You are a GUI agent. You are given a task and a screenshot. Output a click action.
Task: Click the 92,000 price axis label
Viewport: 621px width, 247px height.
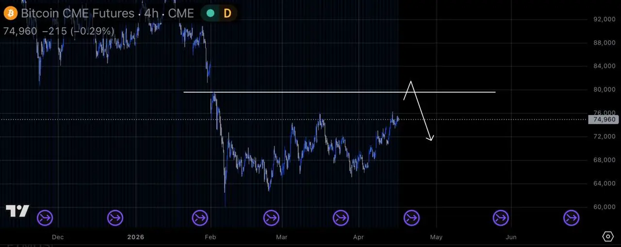[x=604, y=19]
